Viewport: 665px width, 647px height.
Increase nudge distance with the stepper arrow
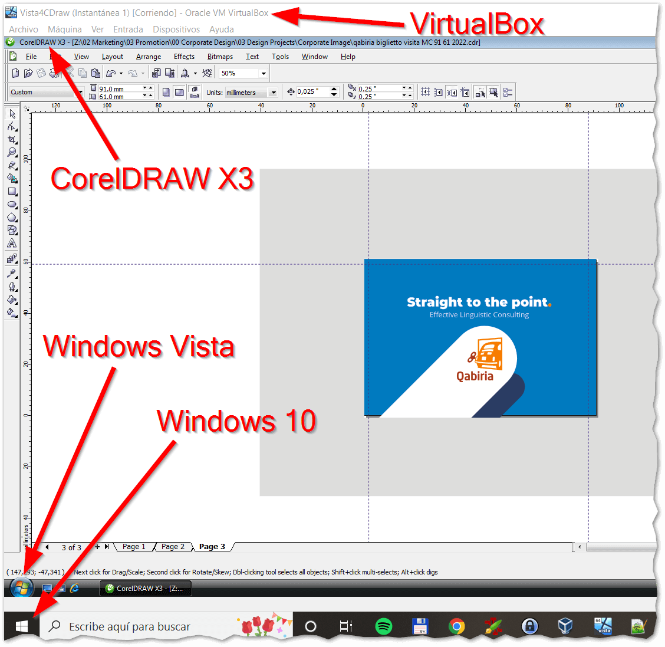[334, 89]
